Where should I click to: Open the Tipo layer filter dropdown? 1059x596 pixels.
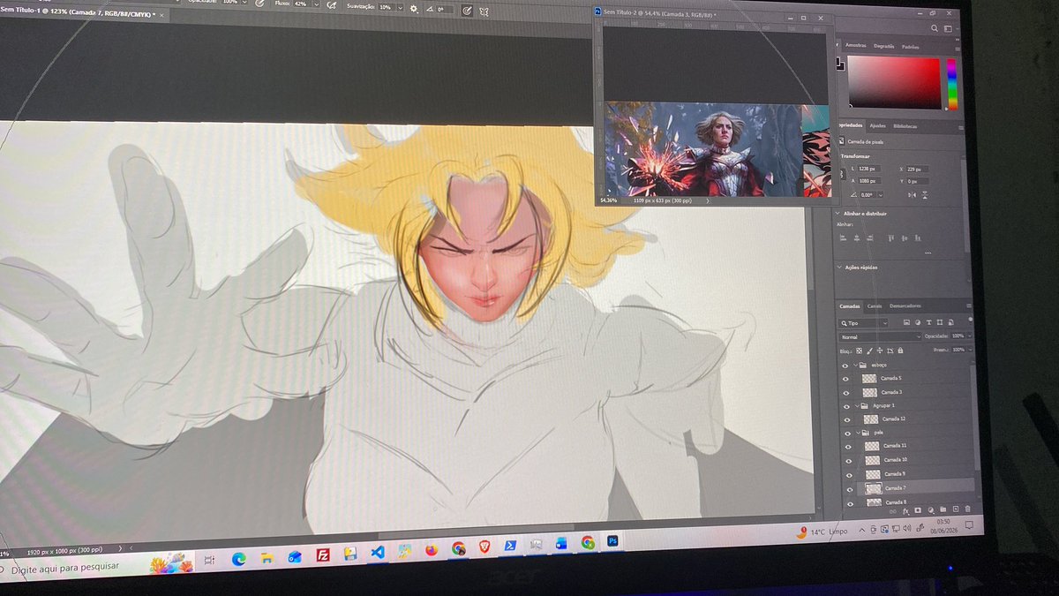point(864,323)
